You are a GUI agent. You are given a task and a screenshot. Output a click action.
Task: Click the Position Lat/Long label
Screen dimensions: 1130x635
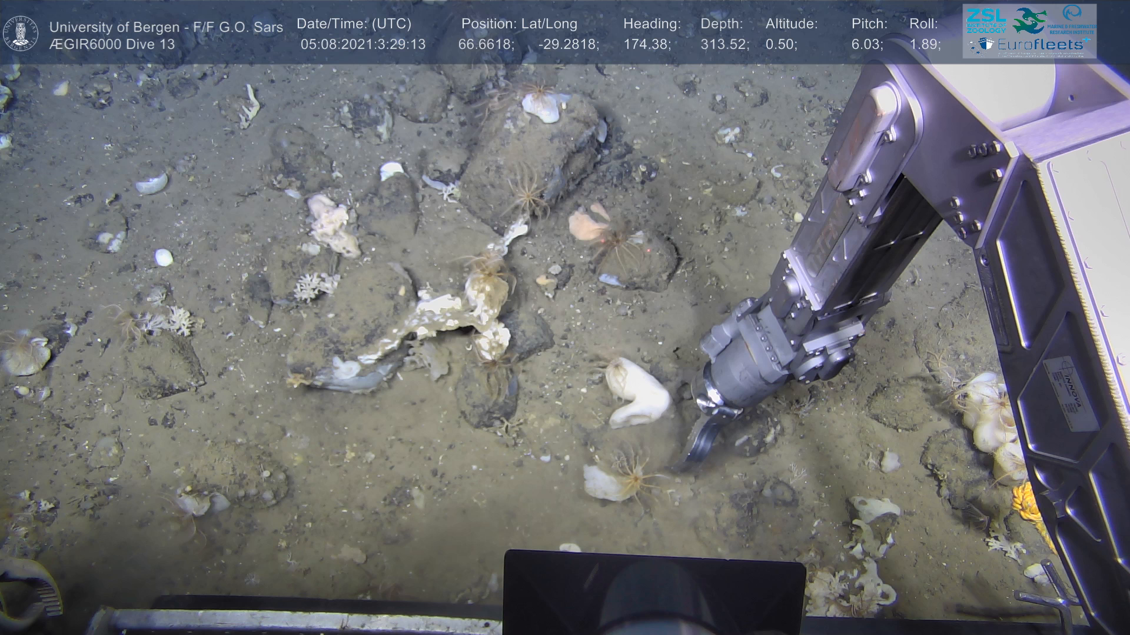tap(519, 24)
